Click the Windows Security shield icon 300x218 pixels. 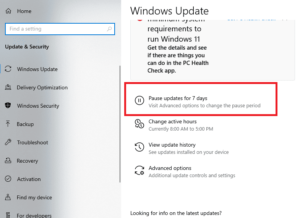pyautogui.click(x=8, y=105)
